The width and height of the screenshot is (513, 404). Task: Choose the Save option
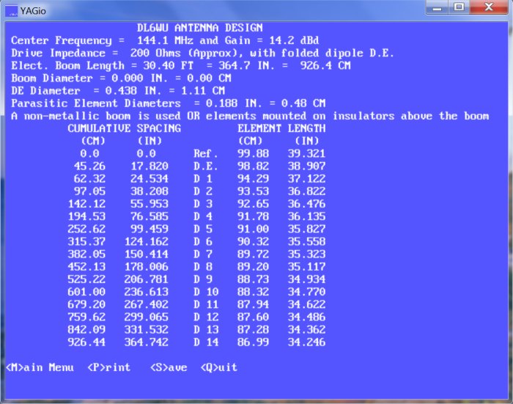tap(169, 367)
